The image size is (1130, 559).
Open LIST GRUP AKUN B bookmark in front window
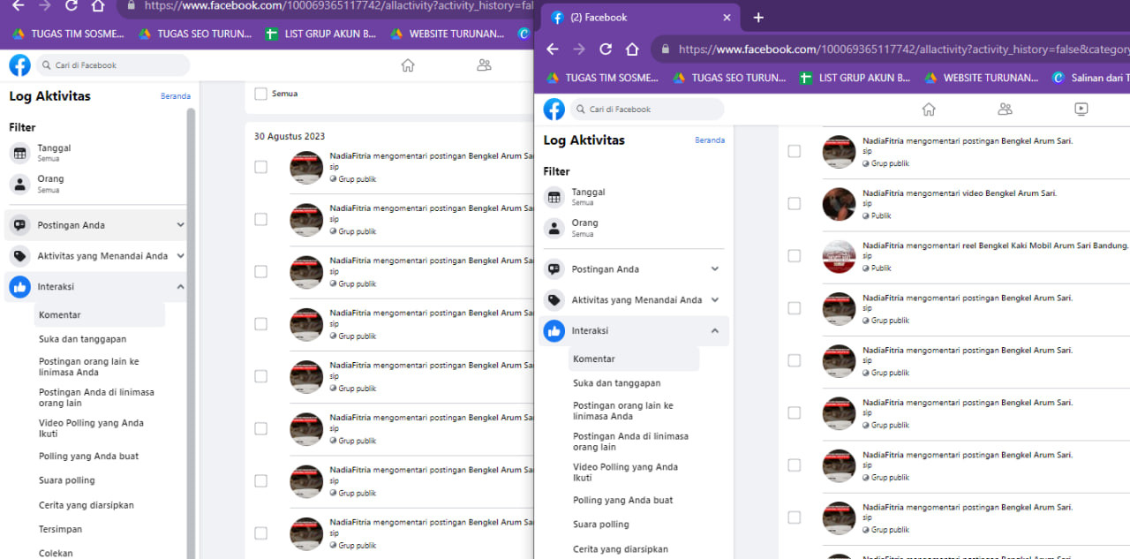coord(855,78)
